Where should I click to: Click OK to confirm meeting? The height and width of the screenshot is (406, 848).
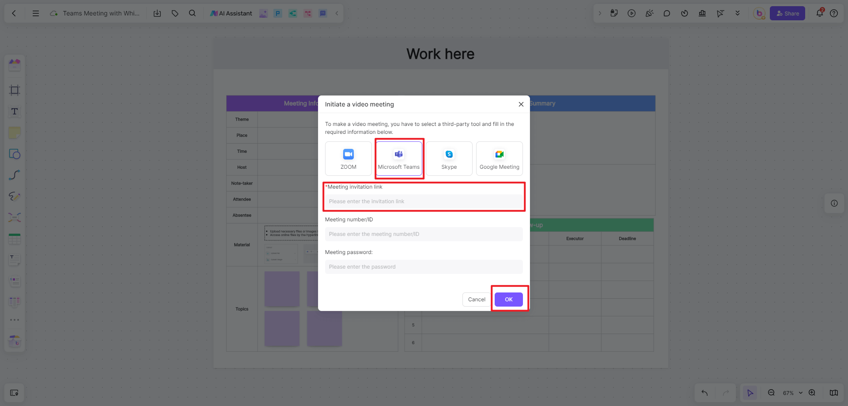pos(509,300)
